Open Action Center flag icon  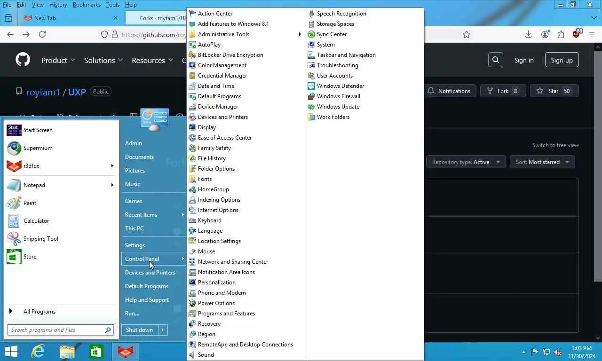[x=192, y=14]
